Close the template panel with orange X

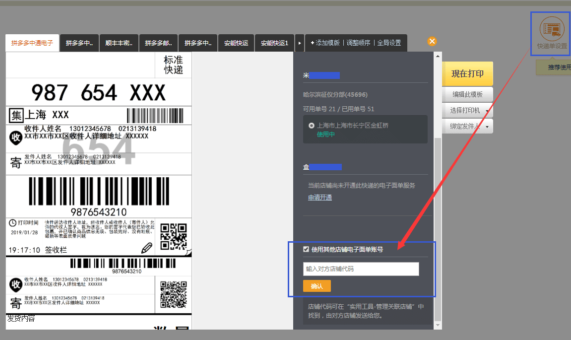432,41
